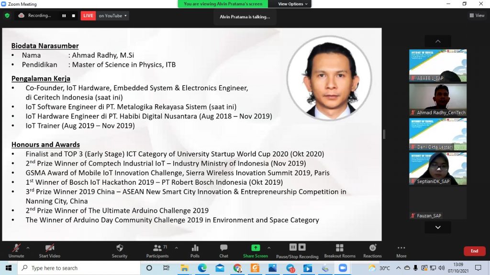Open the Windows notification center
The height and width of the screenshot is (275, 490).
(478, 268)
